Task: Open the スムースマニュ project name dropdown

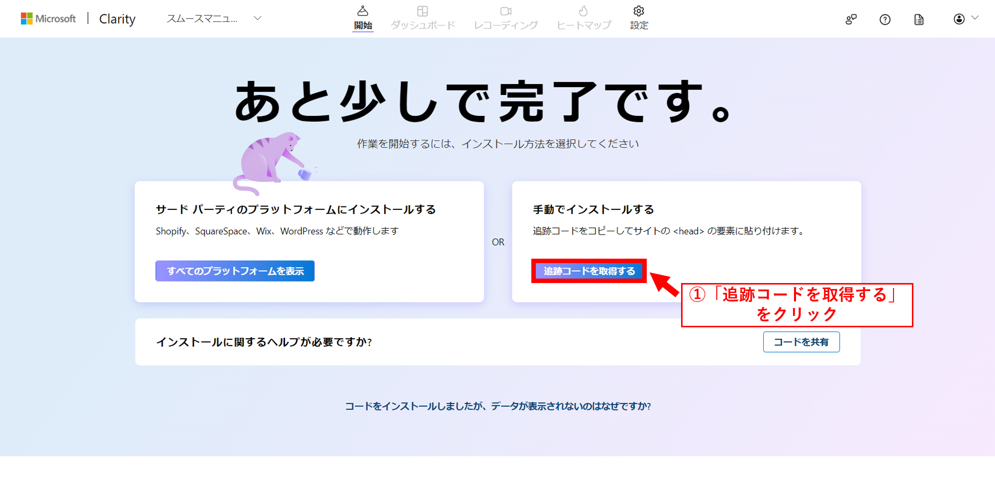Action: pos(202,19)
